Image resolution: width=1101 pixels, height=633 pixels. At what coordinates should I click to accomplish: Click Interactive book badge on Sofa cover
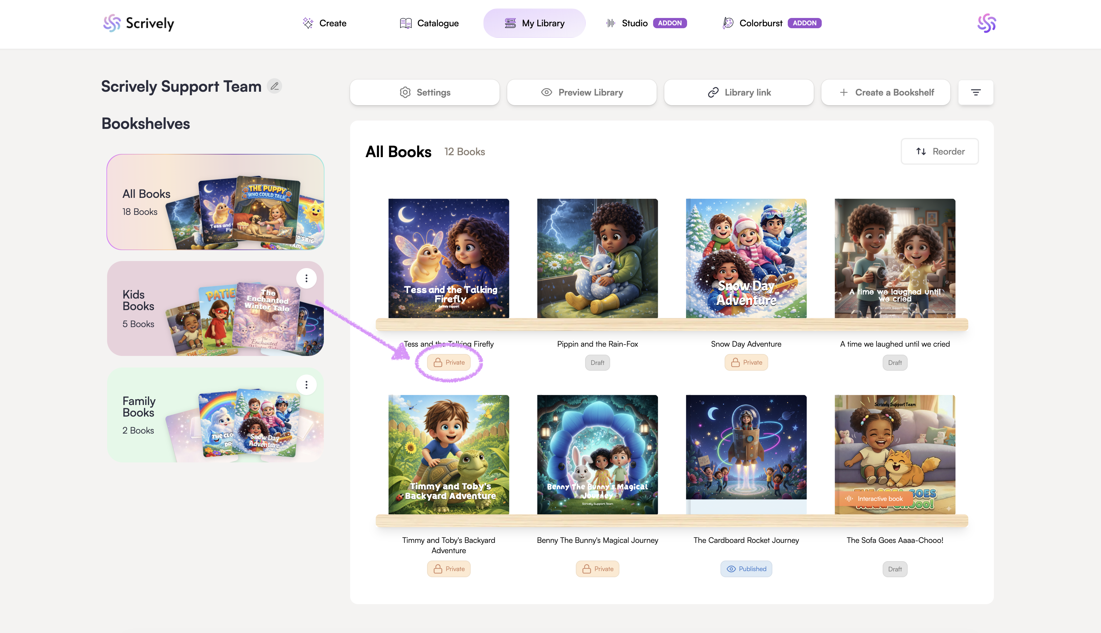tap(874, 499)
